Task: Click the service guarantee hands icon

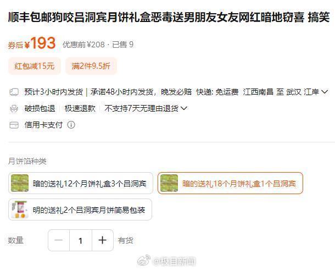Action: (14, 108)
